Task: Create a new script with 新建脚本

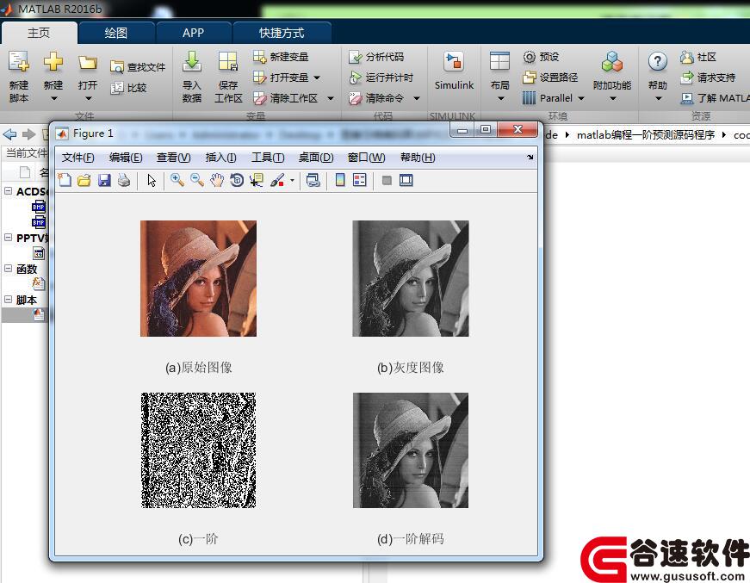Action: 19,77
